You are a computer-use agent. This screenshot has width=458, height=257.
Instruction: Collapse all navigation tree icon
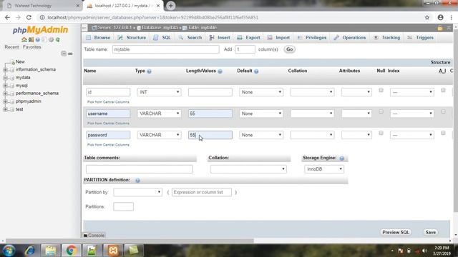pos(64,54)
